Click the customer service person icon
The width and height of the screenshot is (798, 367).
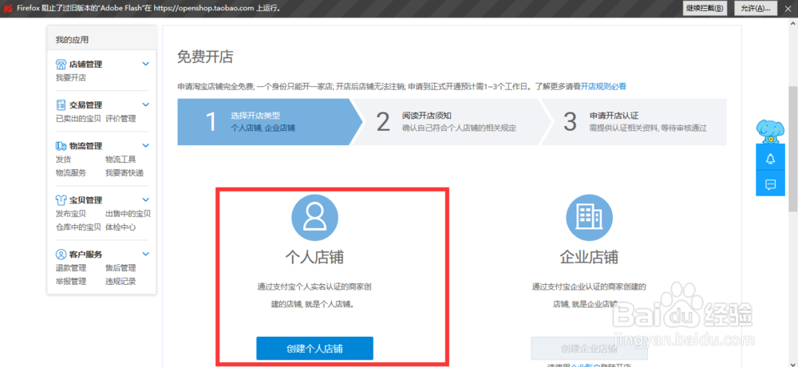click(x=61, y=254)
